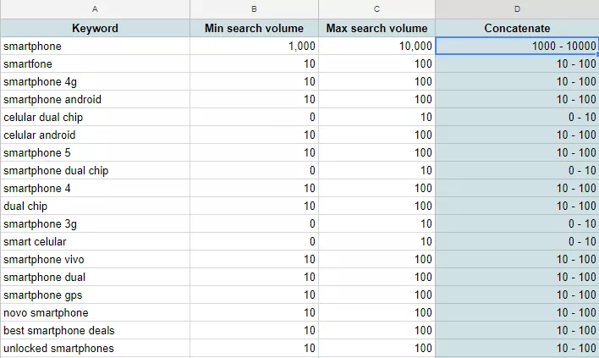This screenshot has width=599, height=358.
Task: Select the 'celular dual chip' cell
Action: pyautogui.click(x=95, y=118)
